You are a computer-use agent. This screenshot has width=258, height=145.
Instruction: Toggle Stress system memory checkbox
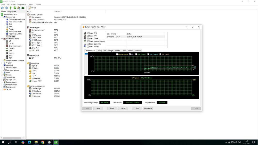(x=88, y=41)
